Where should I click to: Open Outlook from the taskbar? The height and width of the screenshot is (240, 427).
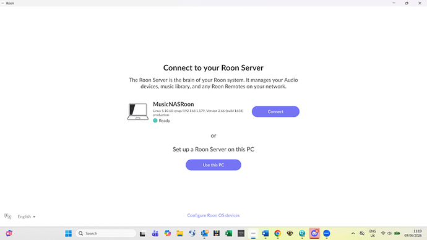(204, 233)
